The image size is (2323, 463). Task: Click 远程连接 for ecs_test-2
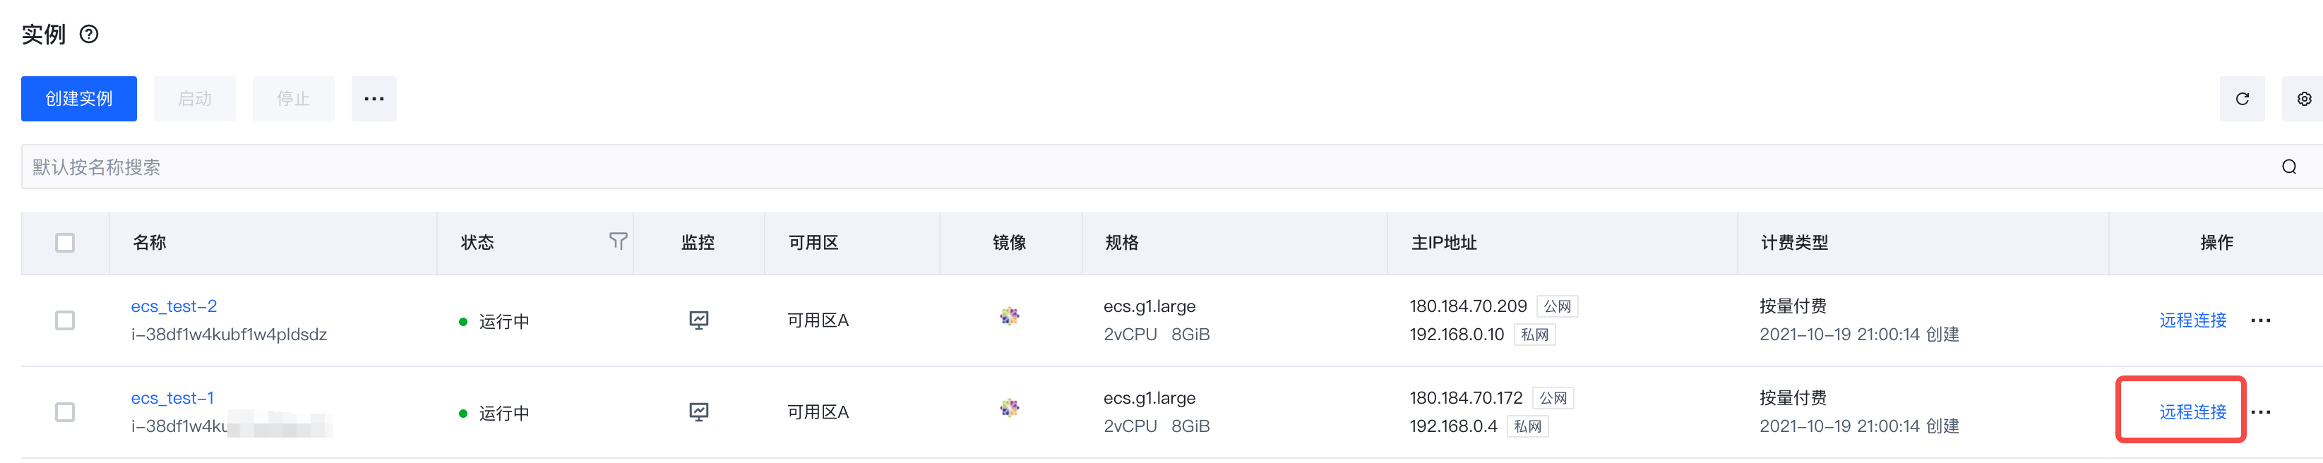(2192, 320)
